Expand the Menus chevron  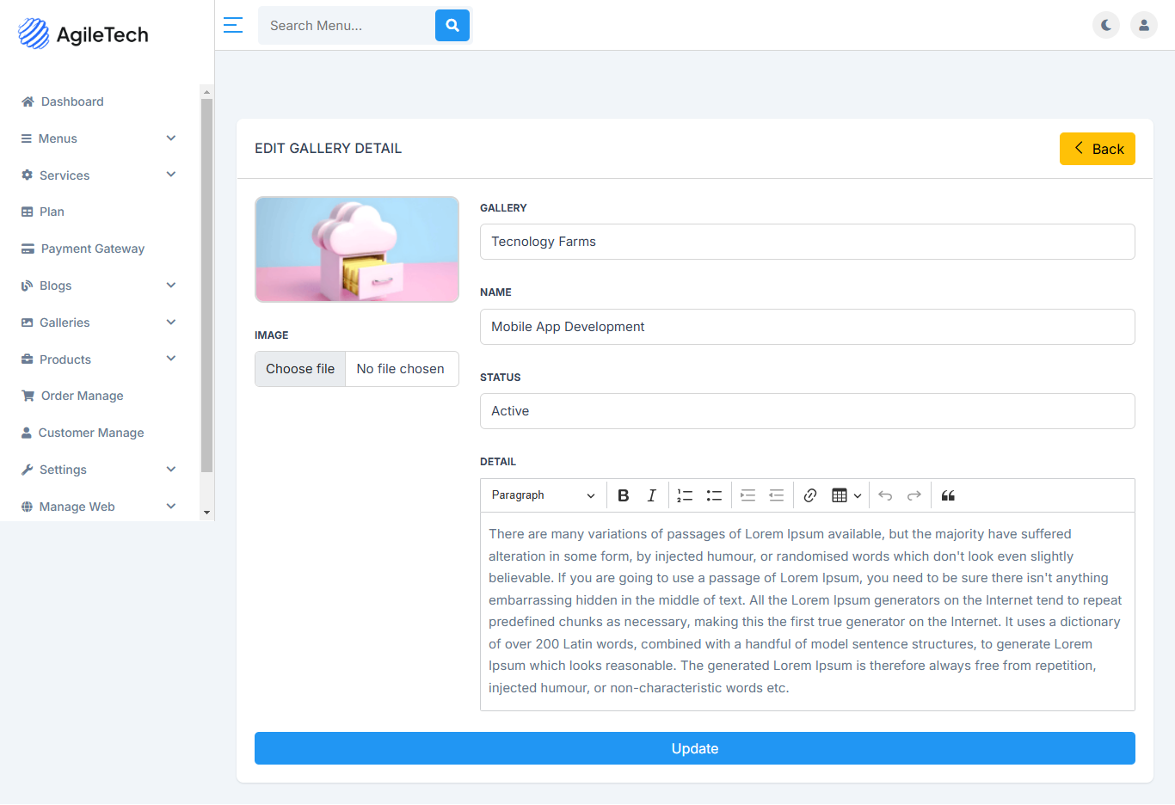(171, 138)
